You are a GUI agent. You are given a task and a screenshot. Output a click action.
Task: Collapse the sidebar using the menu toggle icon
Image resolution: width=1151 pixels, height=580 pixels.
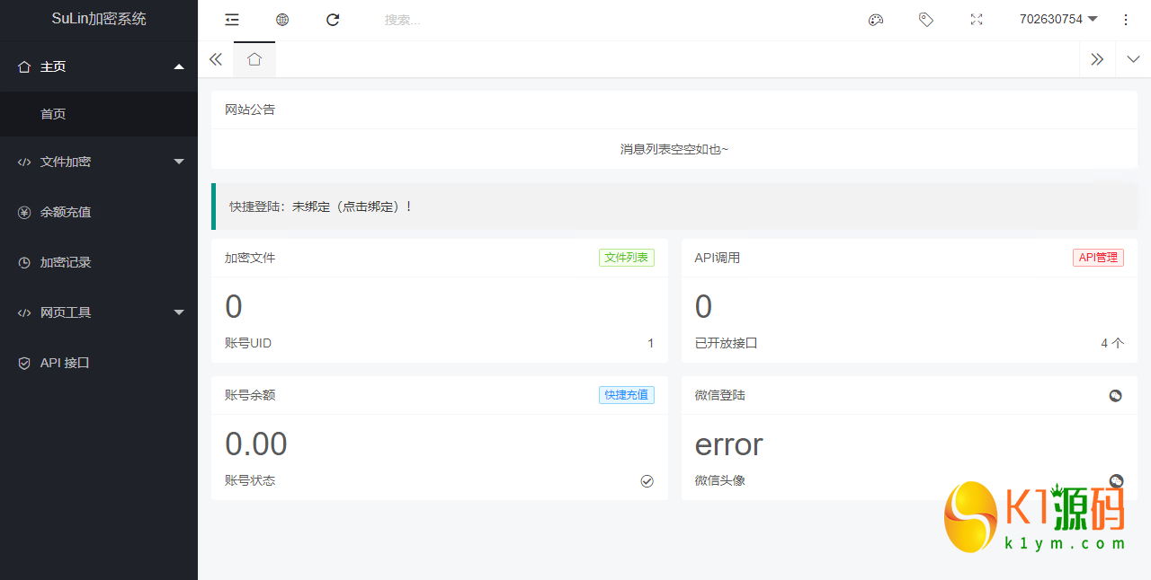click(x=231, y=20)
